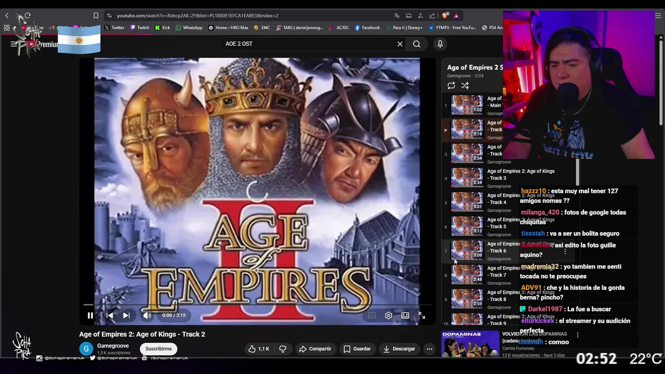Toggle shuffle playlist icon
The width and height of the screenshot is (665, 374).
[465, 86]
